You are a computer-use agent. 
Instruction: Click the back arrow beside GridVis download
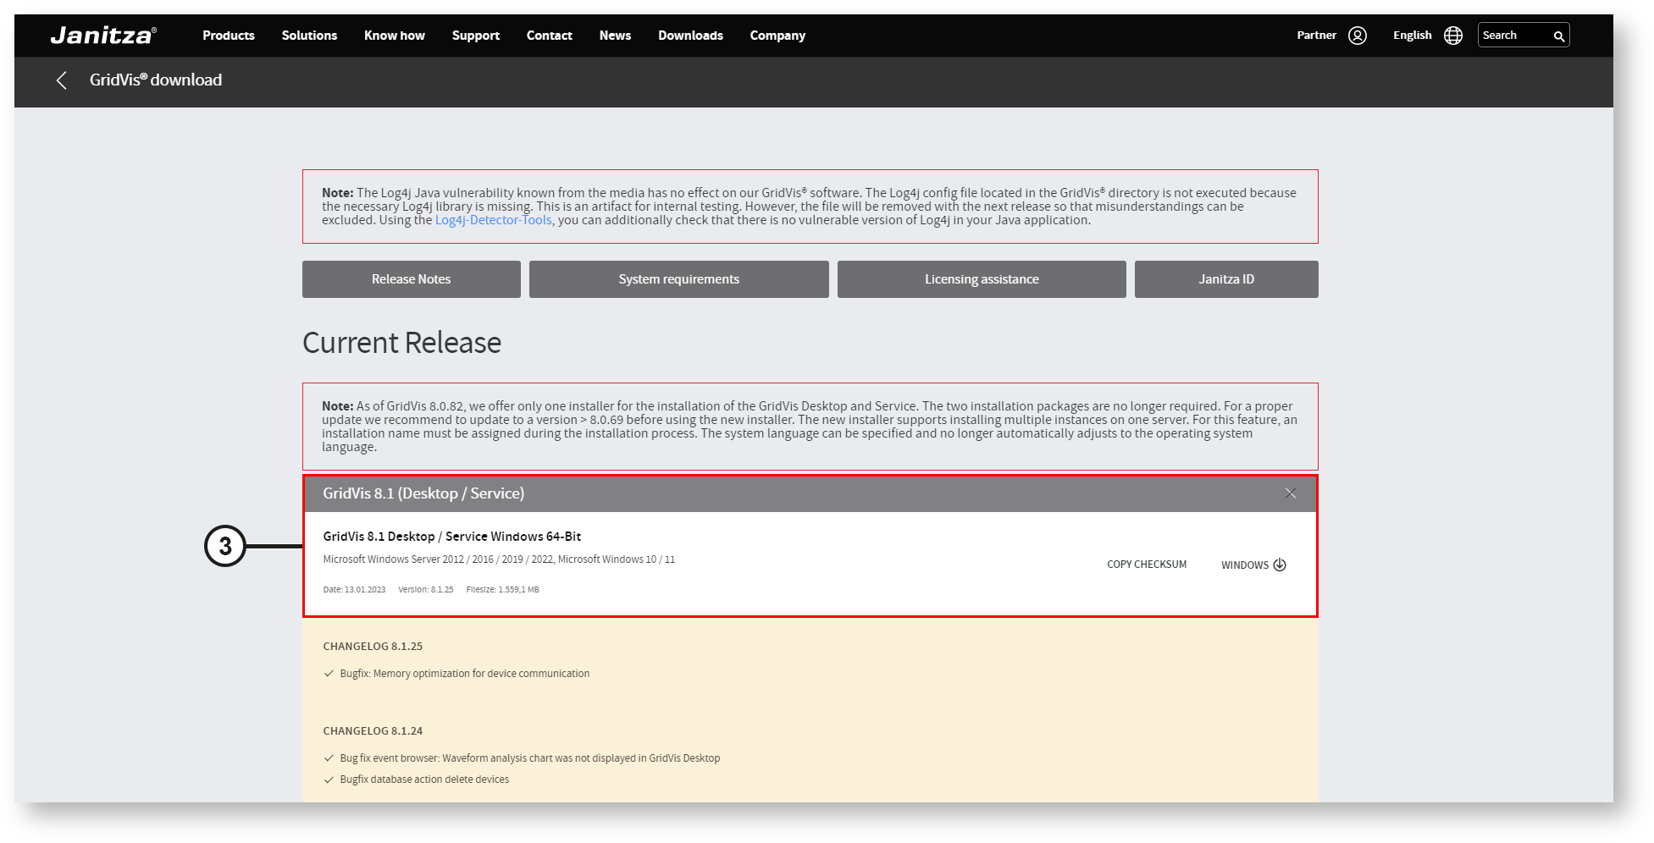pyautogui.click(x=61, y=80)
